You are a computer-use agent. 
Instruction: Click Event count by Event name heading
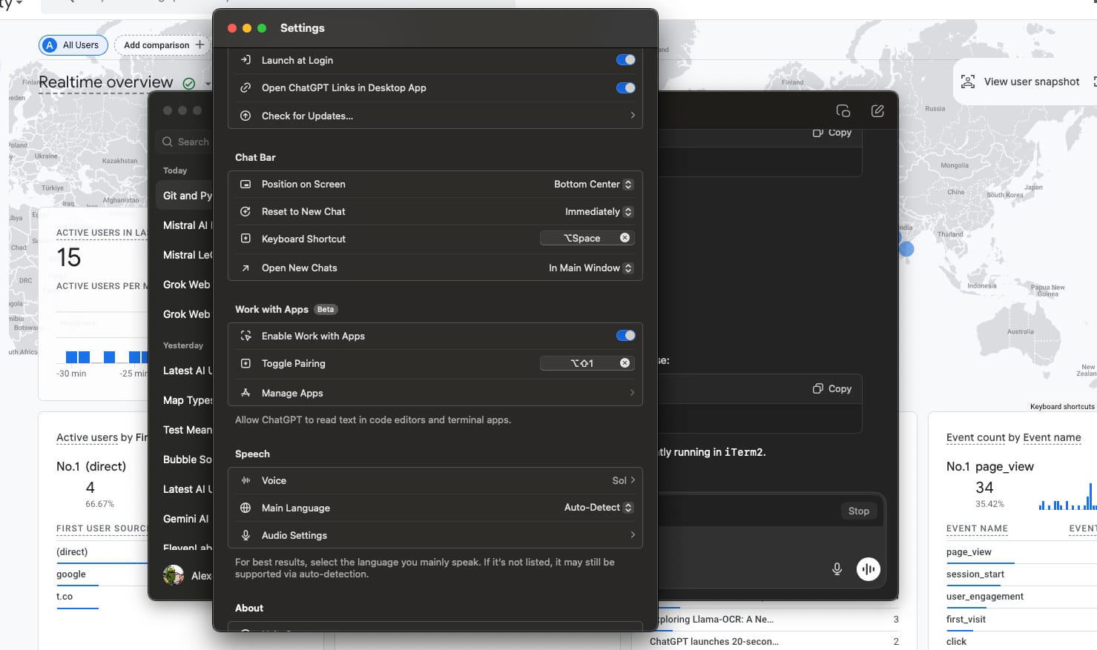click(1013, 438)
